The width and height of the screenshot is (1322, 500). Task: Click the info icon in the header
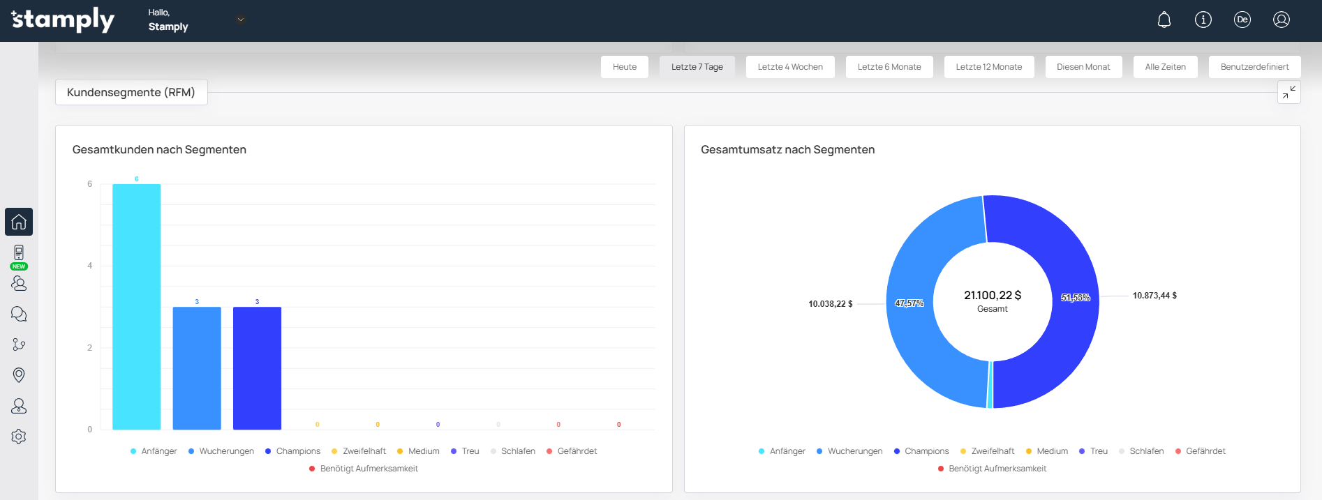point(1203,20)
